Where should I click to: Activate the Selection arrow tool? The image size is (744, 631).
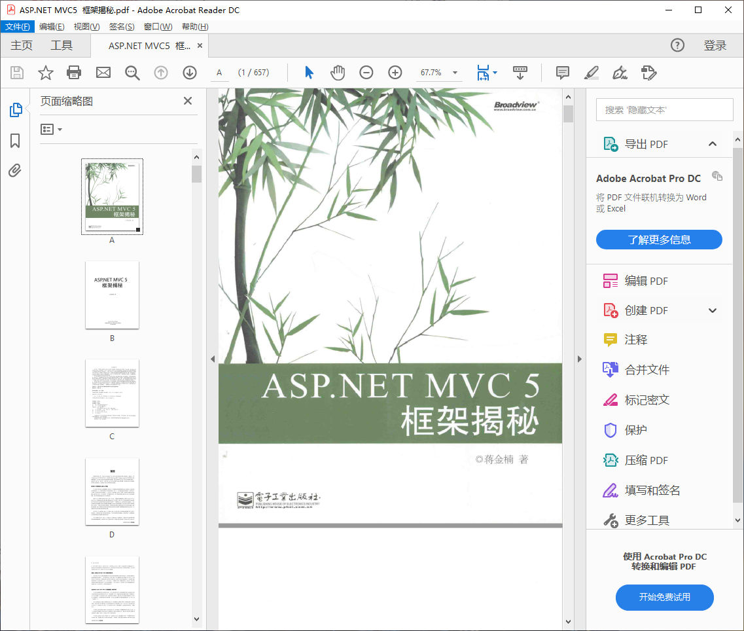[309, 73]
